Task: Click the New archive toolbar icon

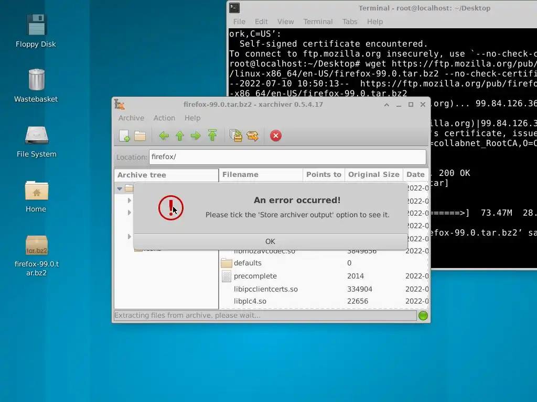Action: pyautogui.click(x=124, y=136)
